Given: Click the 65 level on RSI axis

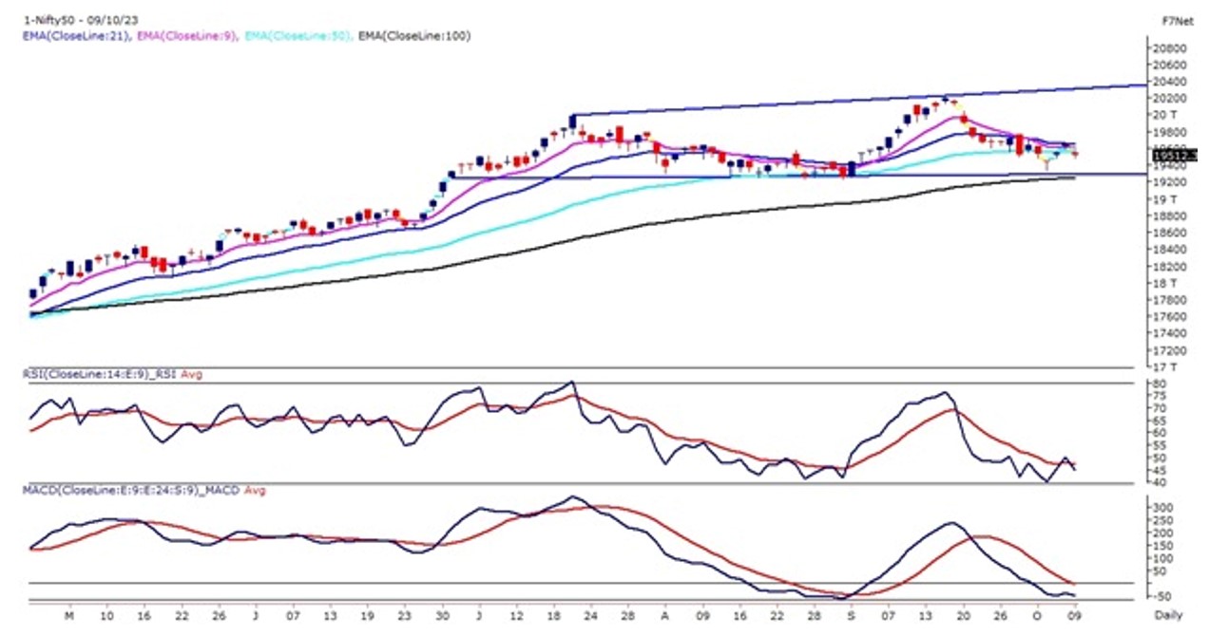Looking at the screenshot, I should 1161,421.
